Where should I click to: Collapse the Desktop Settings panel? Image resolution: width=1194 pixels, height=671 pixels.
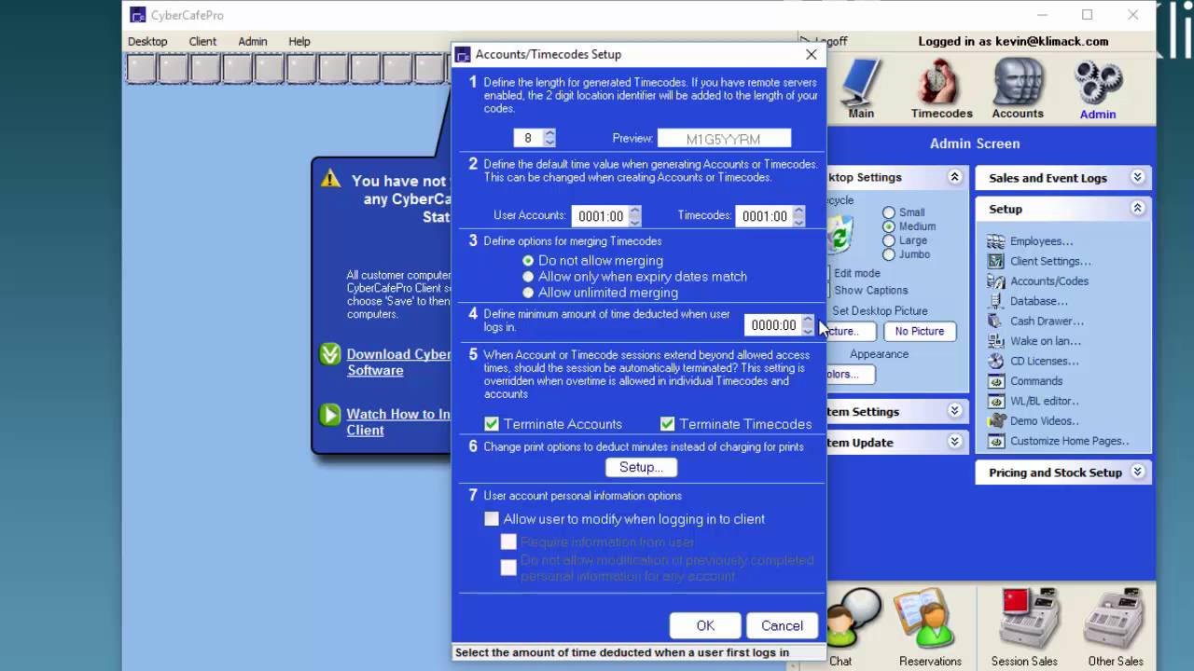954,177
